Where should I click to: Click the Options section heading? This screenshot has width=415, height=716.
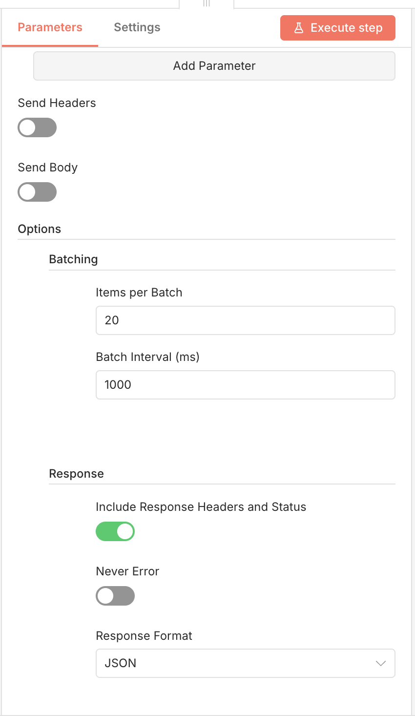tap(40, 229)
